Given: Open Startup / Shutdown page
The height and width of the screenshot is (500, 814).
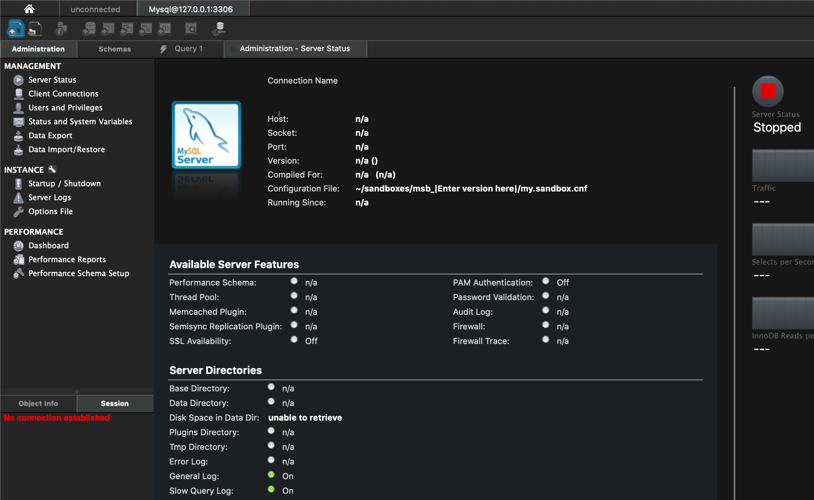Looking at the screenshot, I should point(64,183).
